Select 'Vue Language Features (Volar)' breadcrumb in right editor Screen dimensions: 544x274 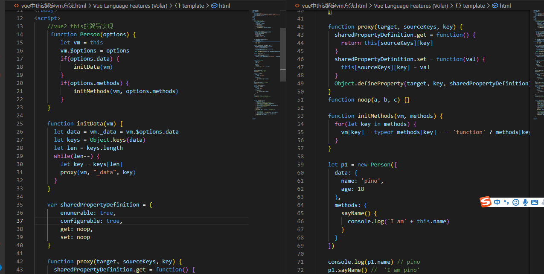[x=410, y=6]
